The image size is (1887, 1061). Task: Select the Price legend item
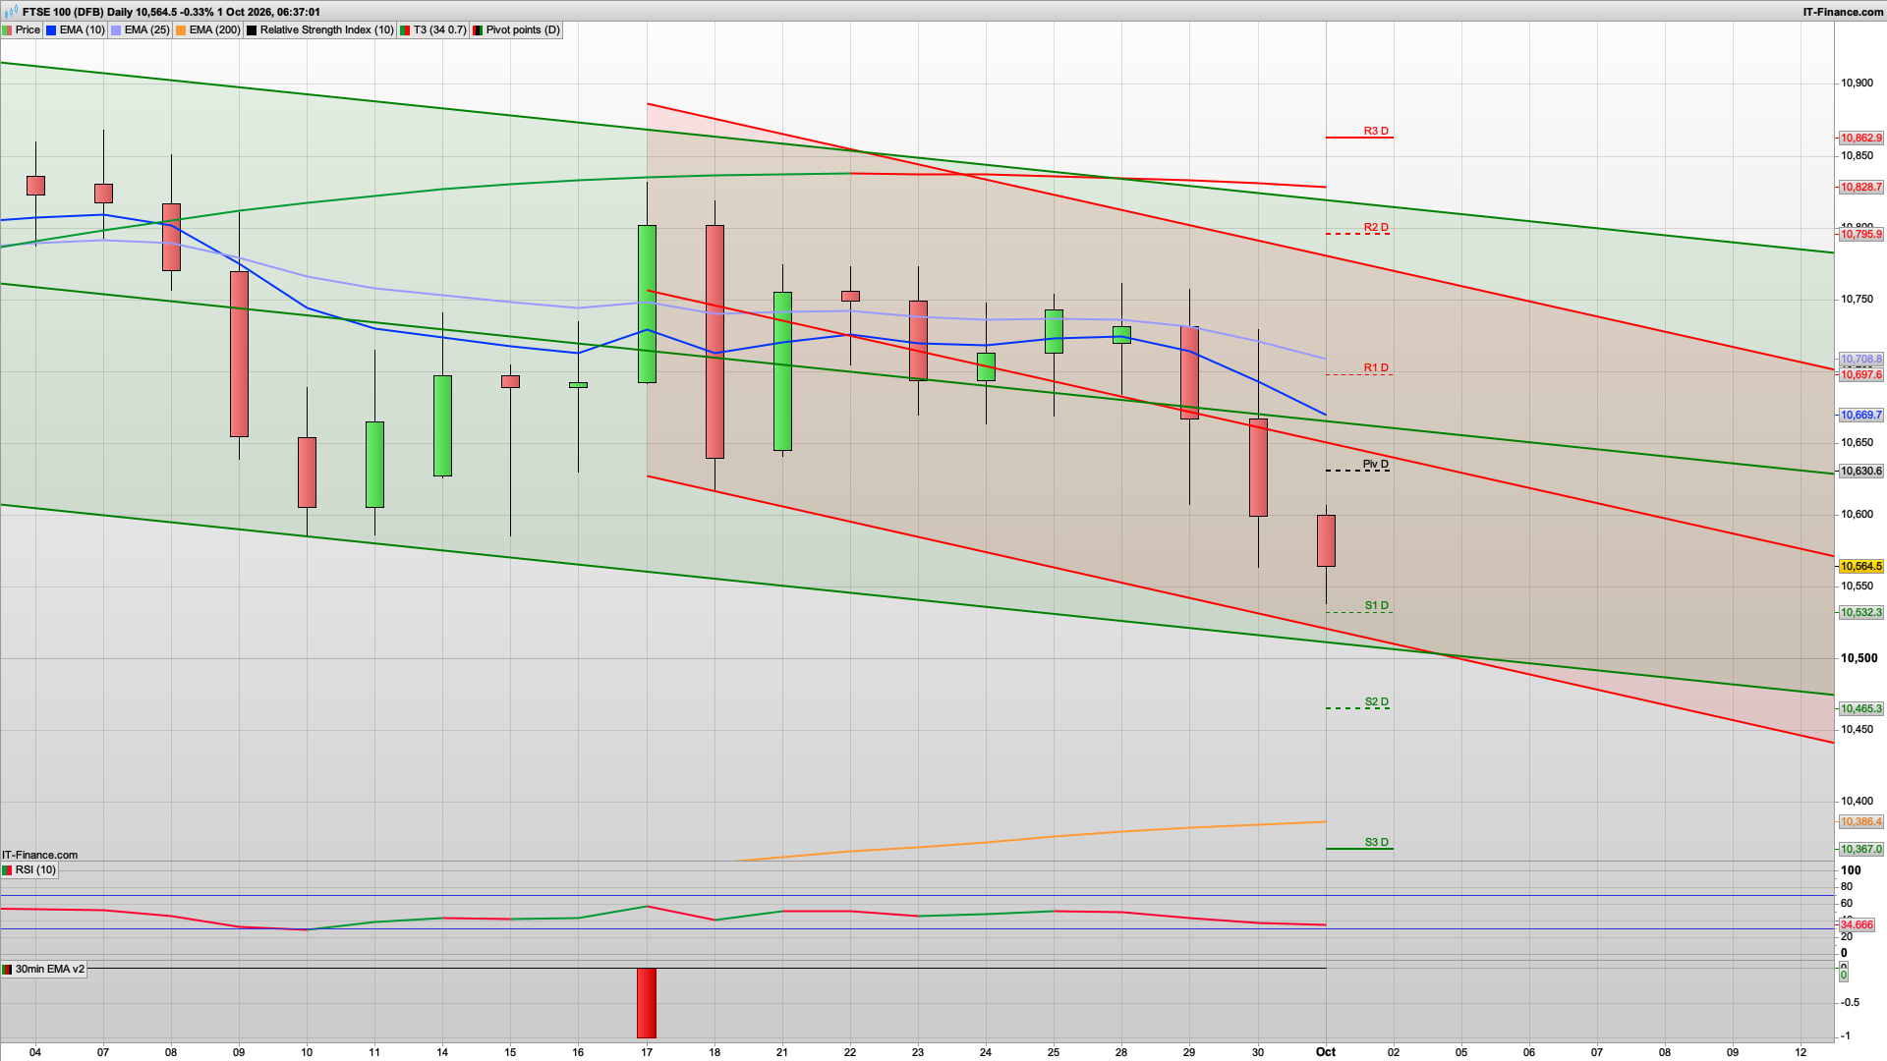[22, 30]
